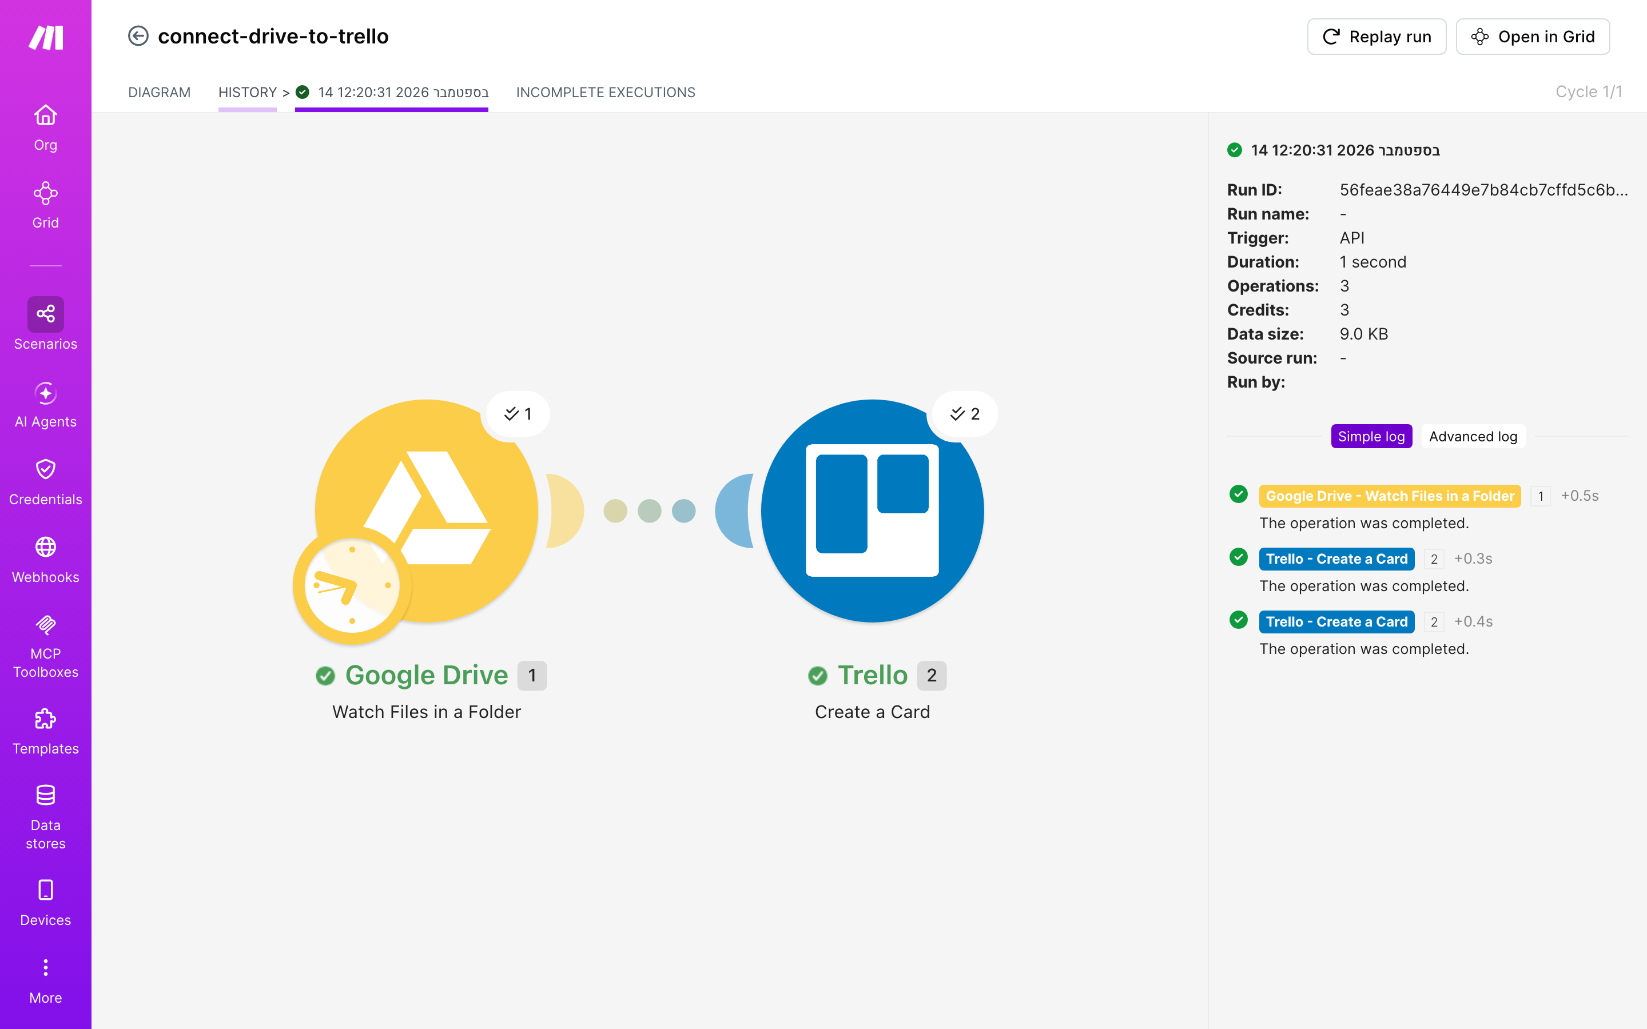Click the Open in Grid button
Screen dimensions: 1647x1029
(1533, 37)
